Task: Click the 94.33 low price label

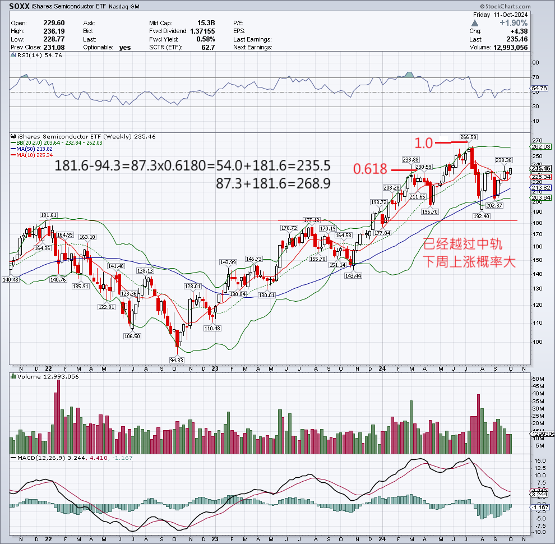Action: (x=177, y=360)
